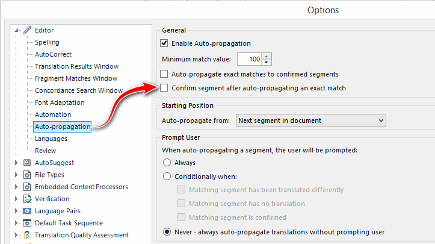Increase the minimum match value
435x244 pixels.
(267, 56)
